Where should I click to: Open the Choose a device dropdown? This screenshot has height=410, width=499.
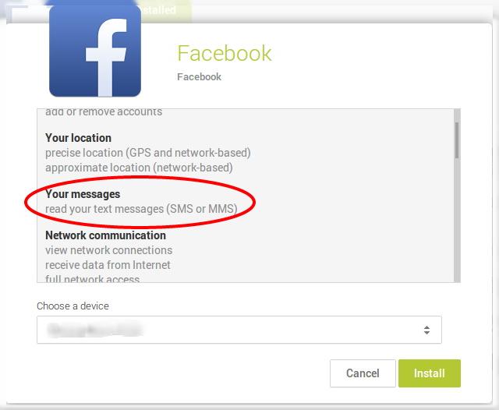239,330
